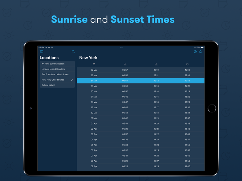Click sunset time 19:28

tap(156, 167)
